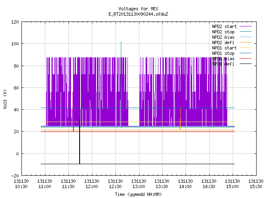The image size is (264, 198).
Task: Click the 120 y-axis tick label
Action: pyautogui.click(x=15, y=22)
